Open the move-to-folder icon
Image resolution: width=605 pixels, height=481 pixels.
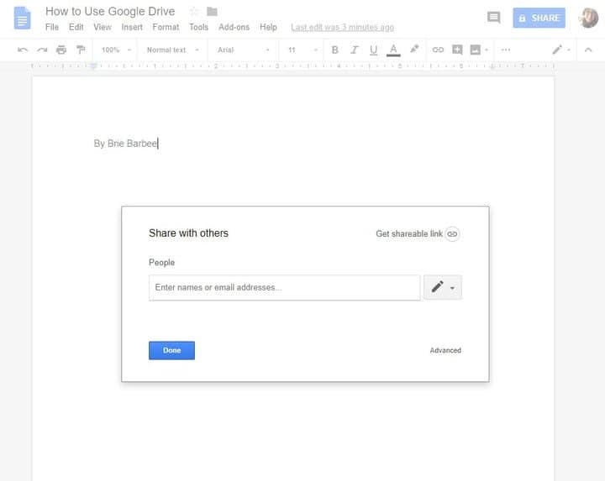(212, 12)
